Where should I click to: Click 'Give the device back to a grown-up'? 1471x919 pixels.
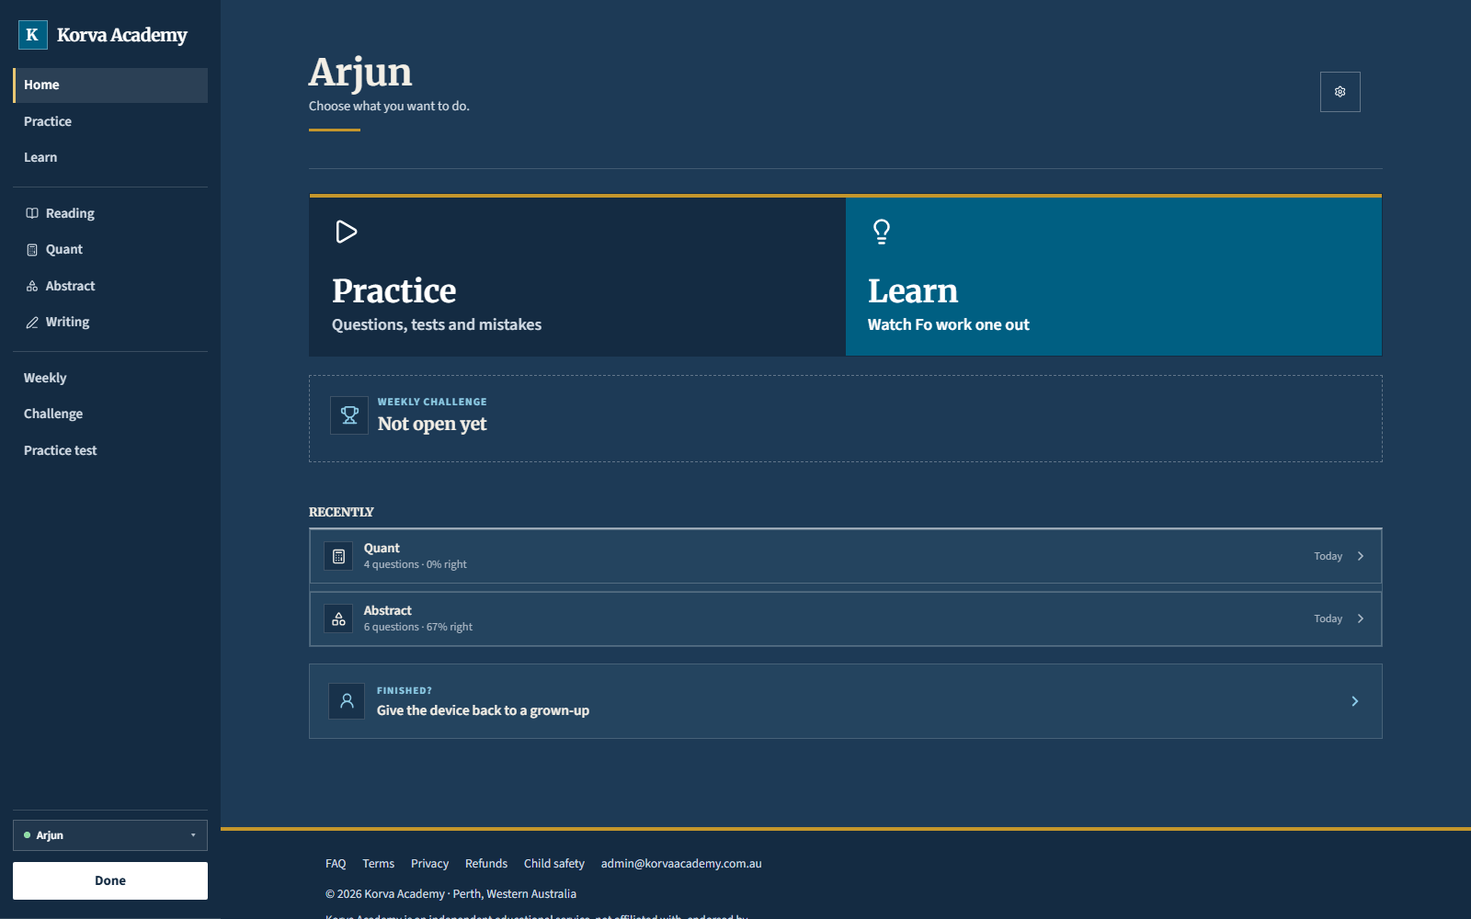click(483, 710)
